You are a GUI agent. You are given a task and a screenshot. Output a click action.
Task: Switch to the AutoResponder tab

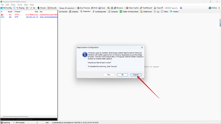pyautogui.click(x=99, y=12)
